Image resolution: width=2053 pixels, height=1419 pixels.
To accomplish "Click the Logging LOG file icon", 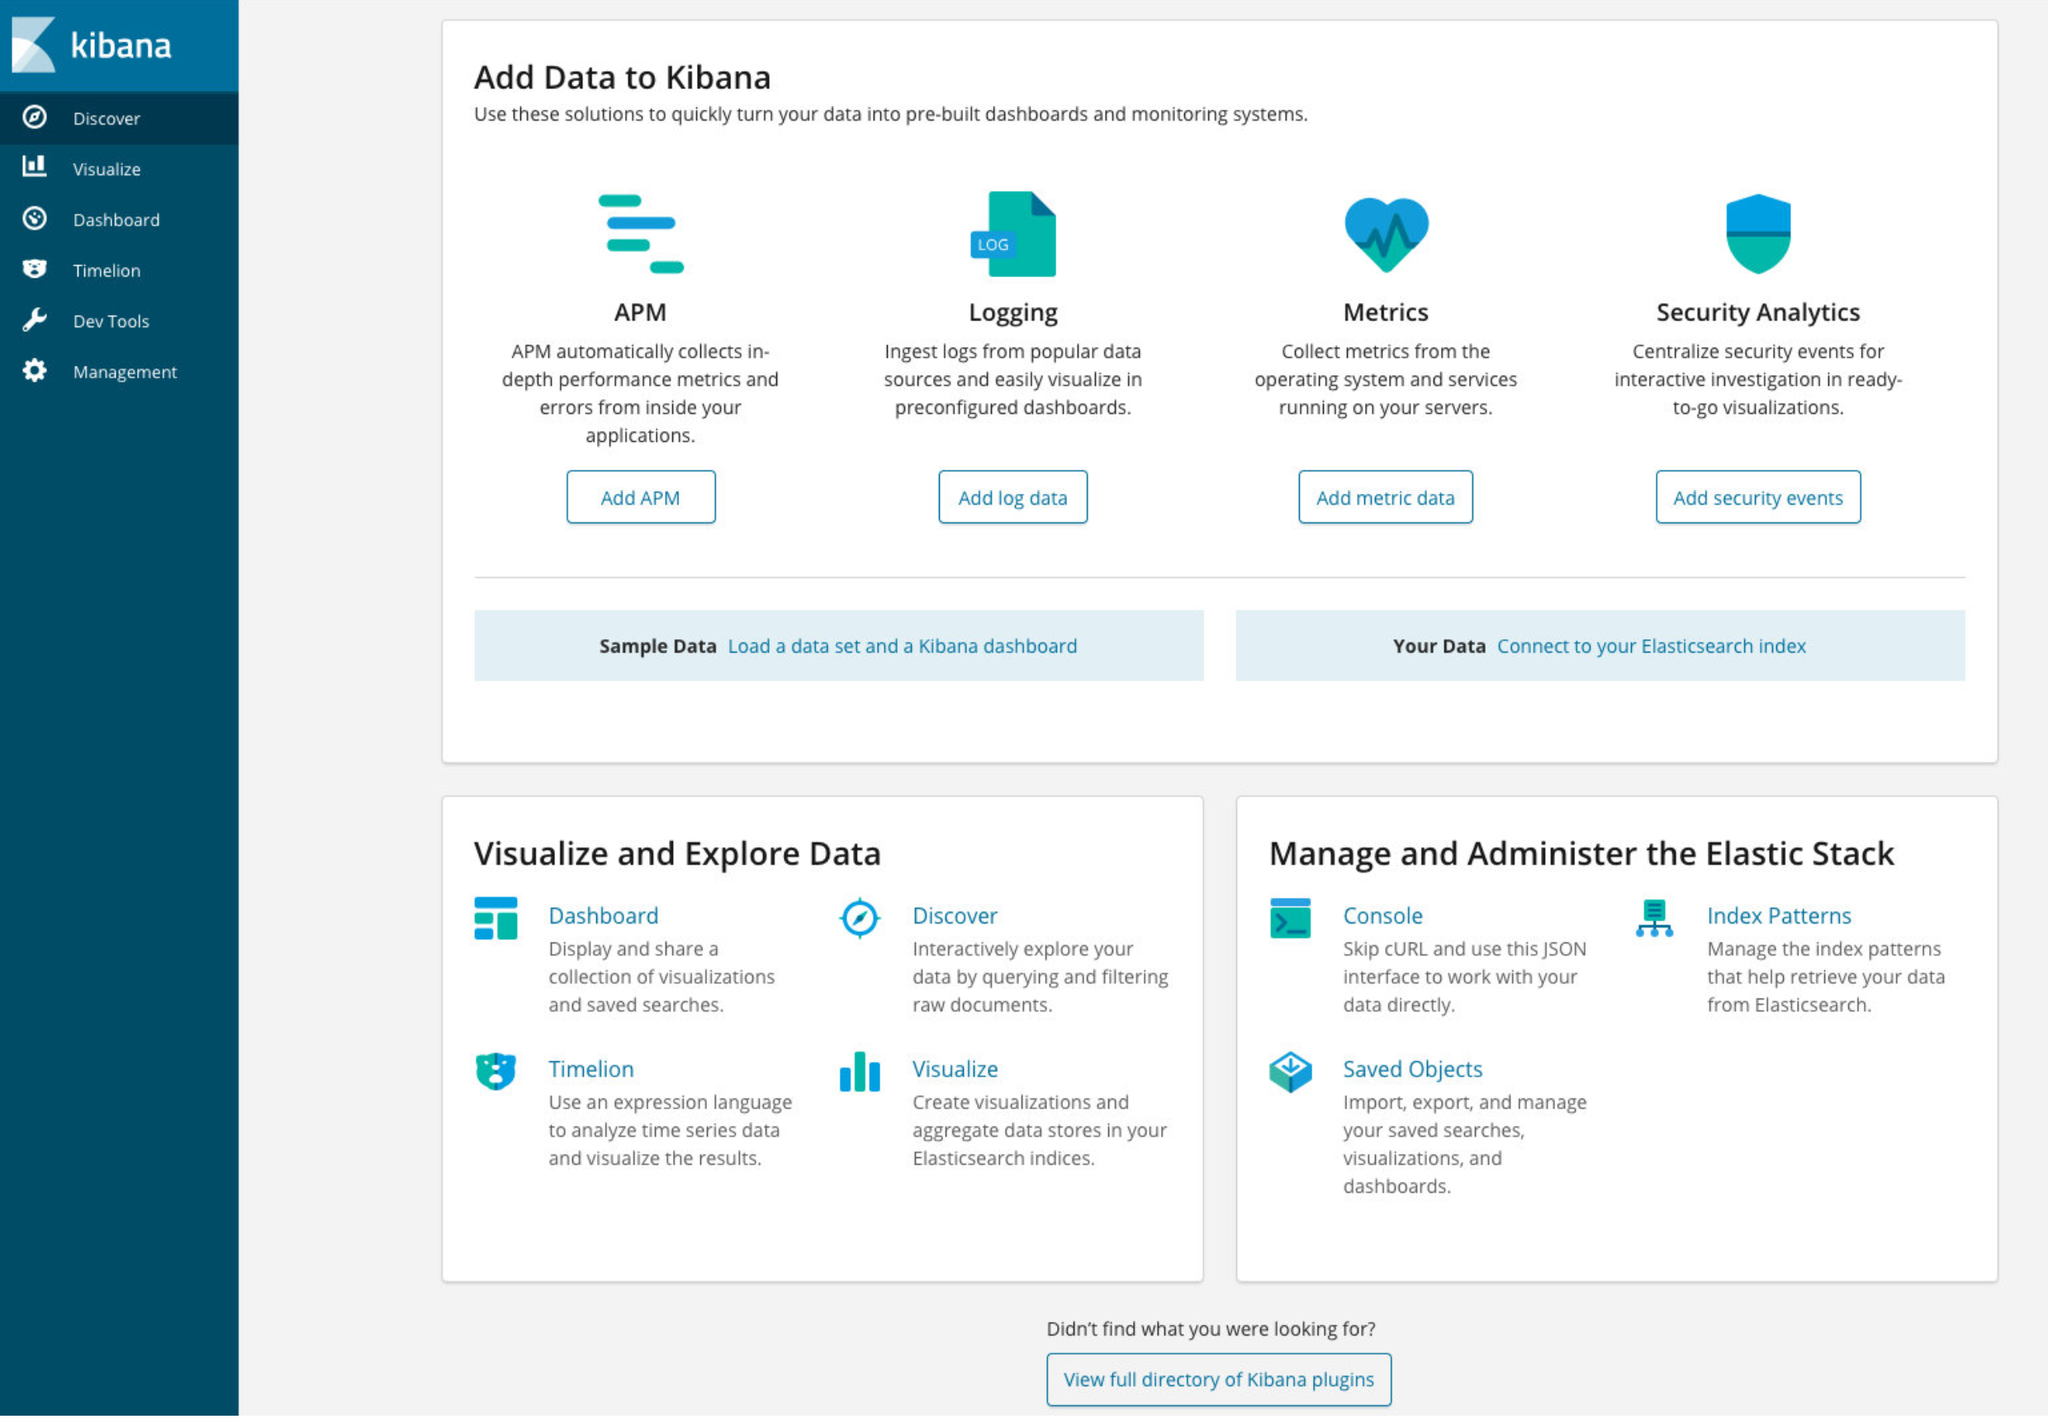I will click(1015, 234).
